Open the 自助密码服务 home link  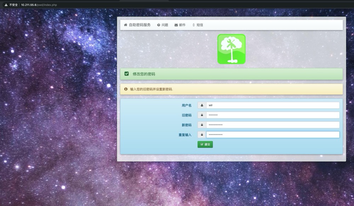139,25
